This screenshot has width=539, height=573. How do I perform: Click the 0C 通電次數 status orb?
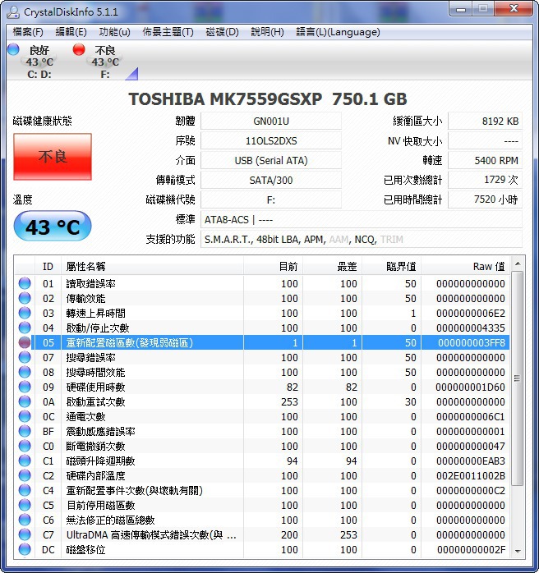coord(25,416)
